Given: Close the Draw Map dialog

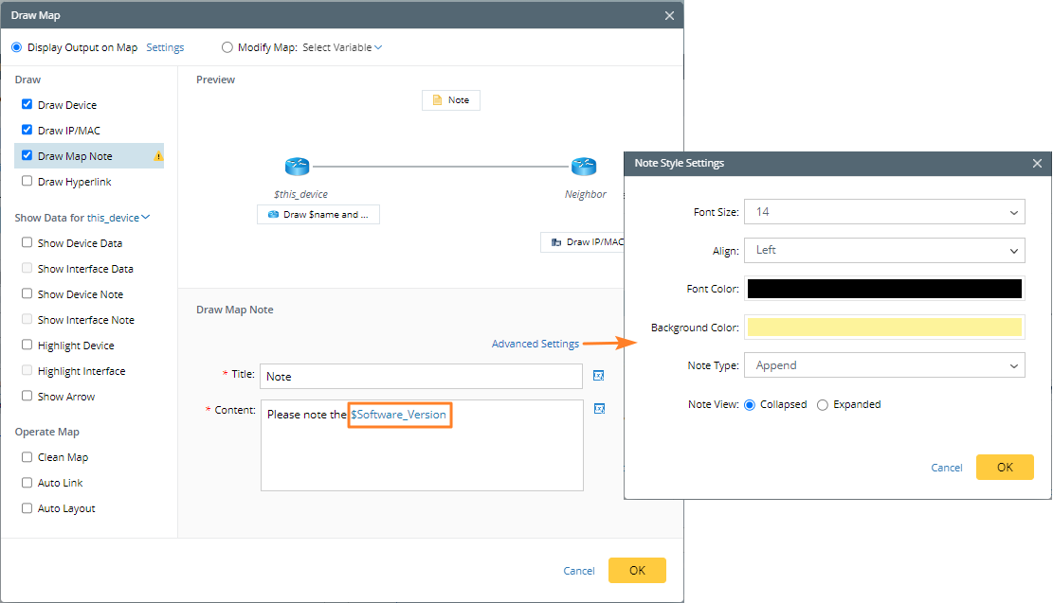Looking at the screenshot, I should pyautogui.click(x=669, y=15).
